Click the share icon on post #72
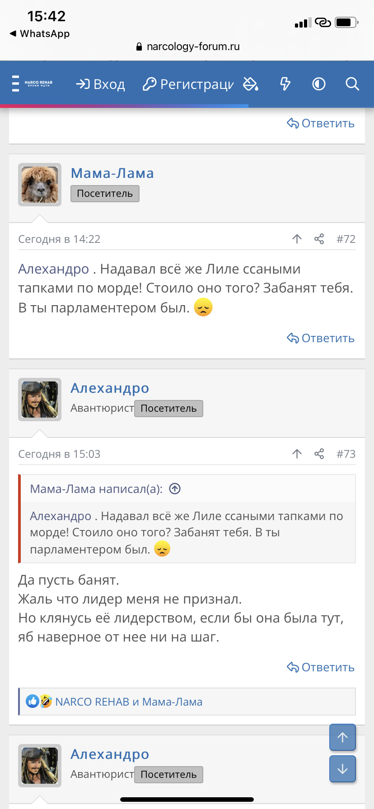Image resolution: width=374 pixels, height=809 pixels. [319, 239]
